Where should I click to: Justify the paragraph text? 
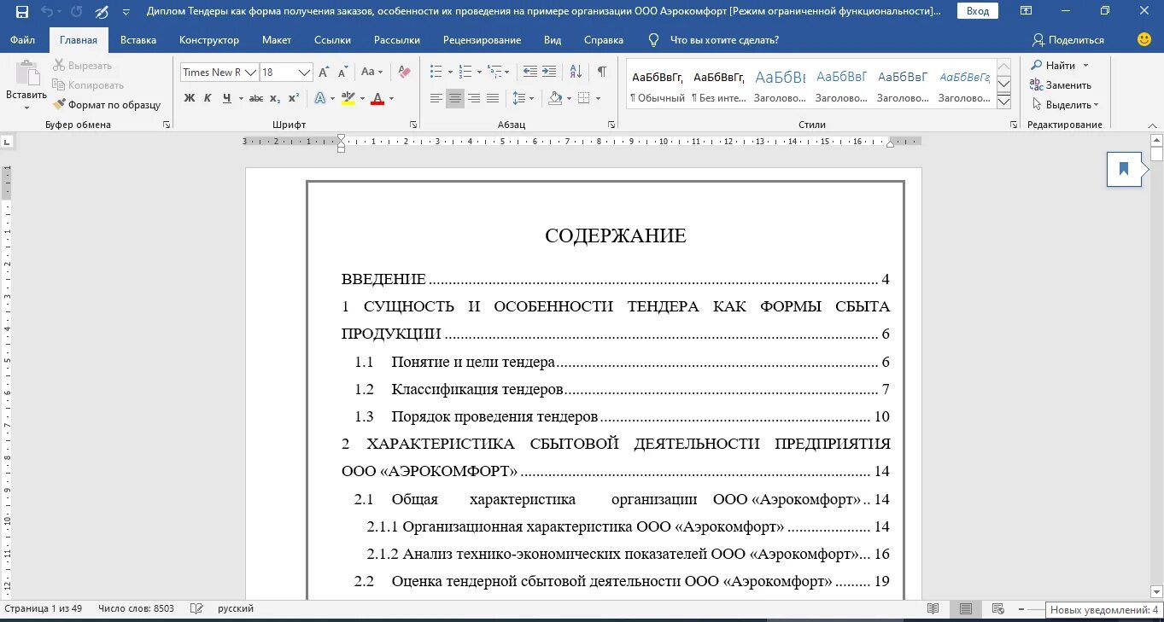(x=493, y=98)
